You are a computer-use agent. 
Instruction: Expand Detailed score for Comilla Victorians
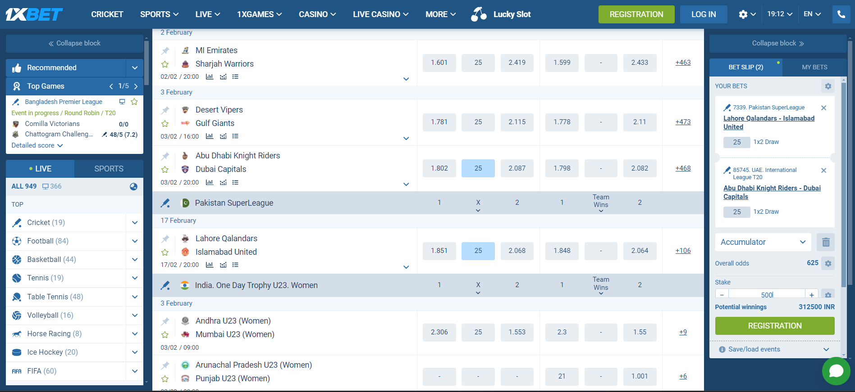(x=37, y=145)
